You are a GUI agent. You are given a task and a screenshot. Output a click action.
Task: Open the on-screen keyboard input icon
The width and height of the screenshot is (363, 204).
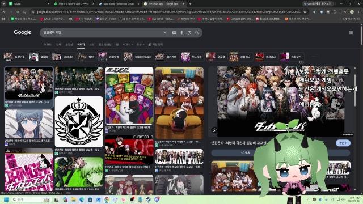174,33
